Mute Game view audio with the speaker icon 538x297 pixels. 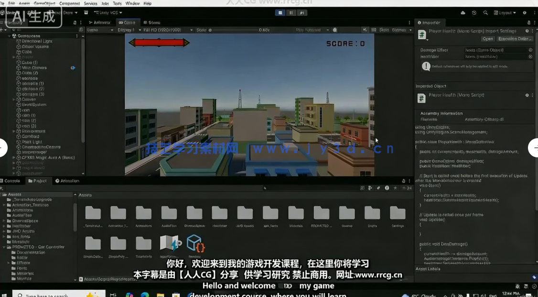click(x=366, y=29)
